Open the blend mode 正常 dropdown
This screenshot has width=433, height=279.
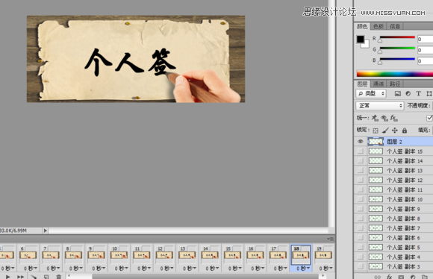click(380, 106)
